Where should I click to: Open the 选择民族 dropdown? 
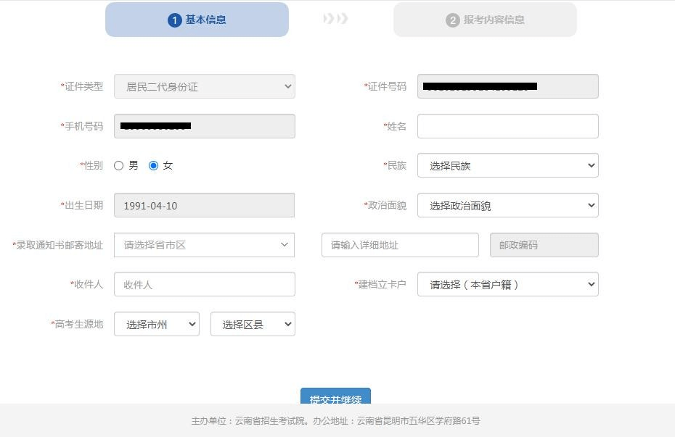[x=507, y=166]
